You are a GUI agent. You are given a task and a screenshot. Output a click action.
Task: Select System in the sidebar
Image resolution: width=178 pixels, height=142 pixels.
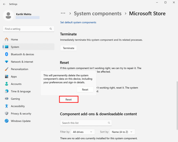(x=28, y=47)
